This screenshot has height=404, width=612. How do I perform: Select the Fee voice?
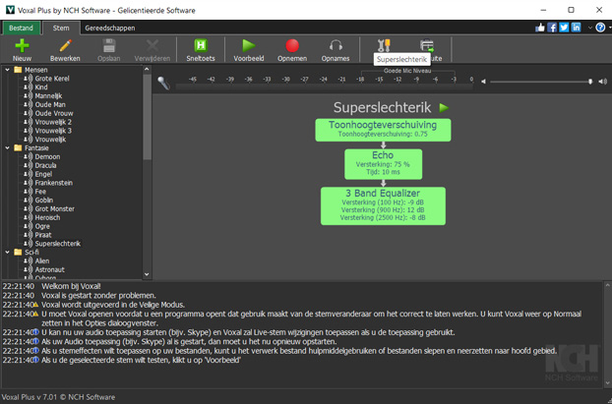tap(40, 192)
